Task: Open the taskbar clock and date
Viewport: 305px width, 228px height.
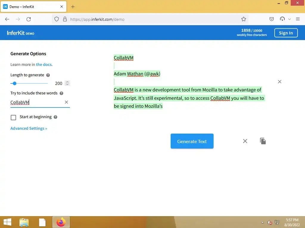Action: (292, 222)
